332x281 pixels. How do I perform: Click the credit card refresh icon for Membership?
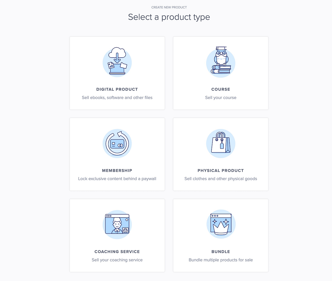[x=117, y=143]
